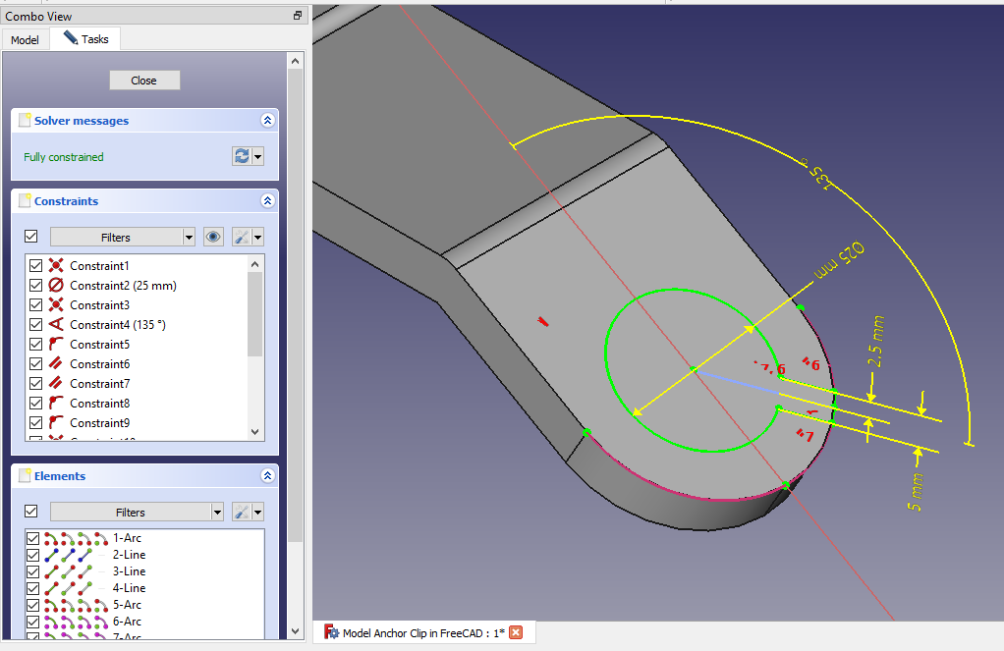Click the parallel icon for Constraint6

(57, 364)
